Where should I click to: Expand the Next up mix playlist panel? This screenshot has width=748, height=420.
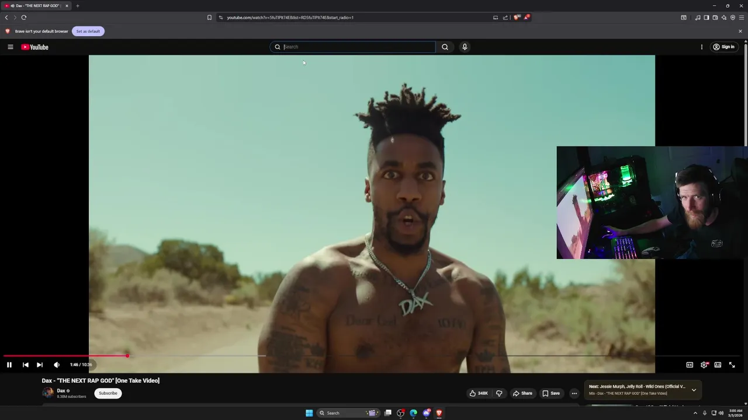pos(694,390)
